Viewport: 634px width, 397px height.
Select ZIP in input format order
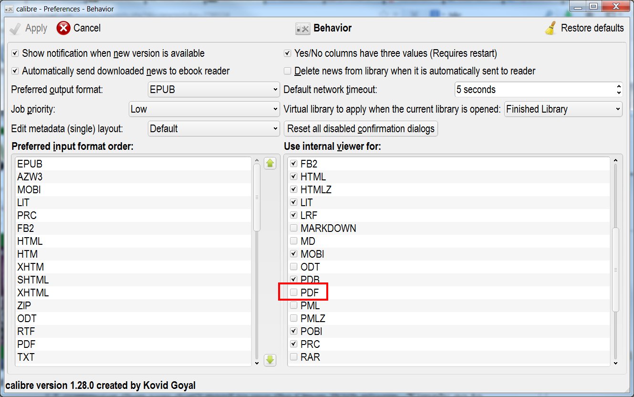tap(133, 305)
